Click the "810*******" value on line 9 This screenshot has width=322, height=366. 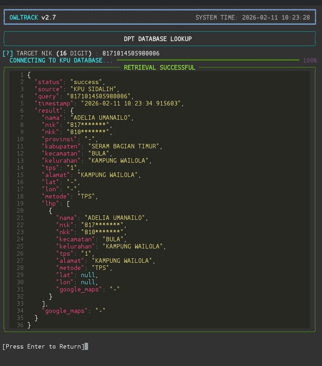[x=88, y=132]
